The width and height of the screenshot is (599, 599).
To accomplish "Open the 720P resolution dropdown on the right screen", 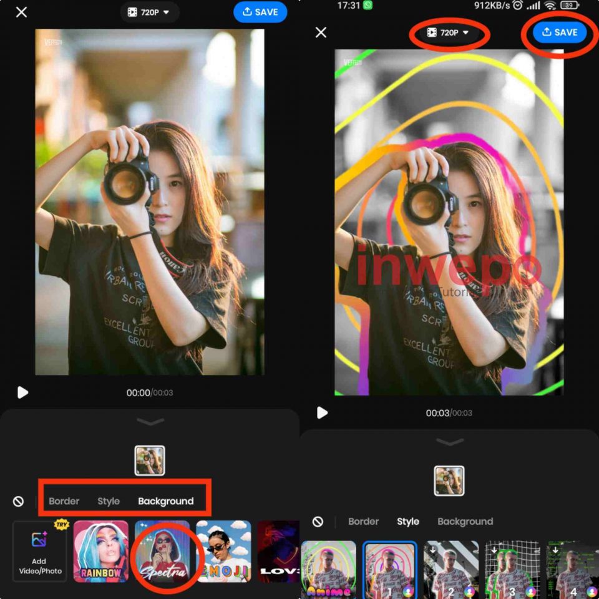I will [449, 32].
